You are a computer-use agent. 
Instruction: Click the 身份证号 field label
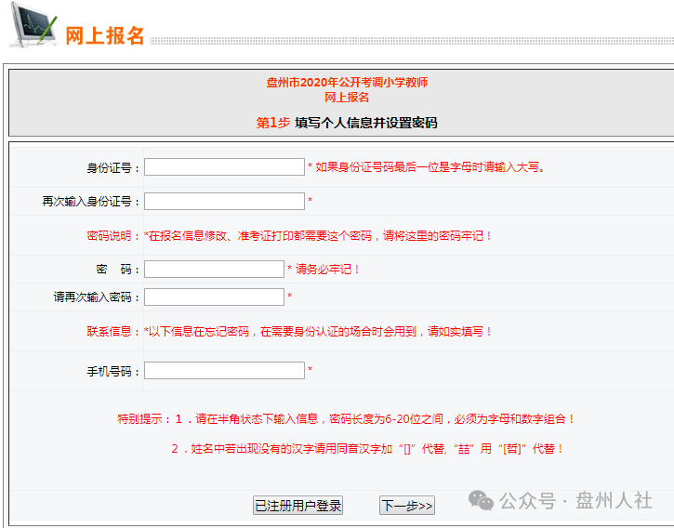[x=112, y=168]
